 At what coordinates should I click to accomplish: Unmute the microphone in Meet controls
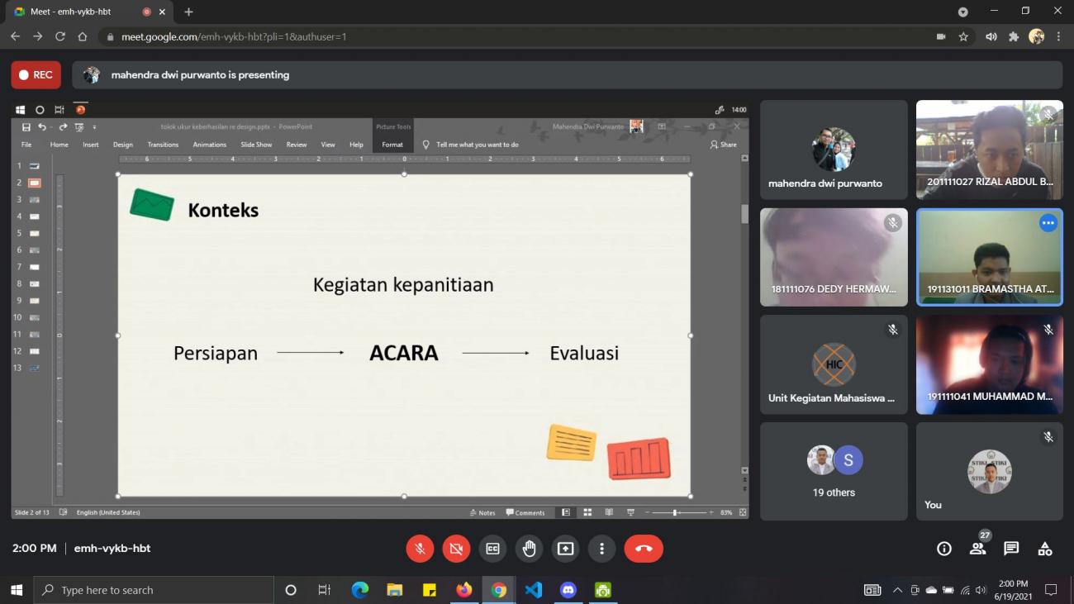click(420, 549)
